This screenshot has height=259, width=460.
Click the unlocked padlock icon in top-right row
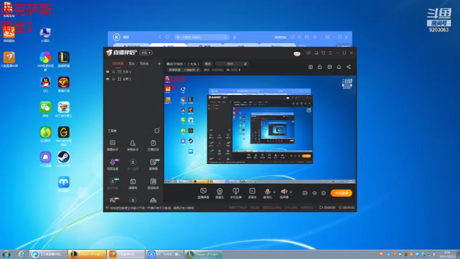pos(320,67)
